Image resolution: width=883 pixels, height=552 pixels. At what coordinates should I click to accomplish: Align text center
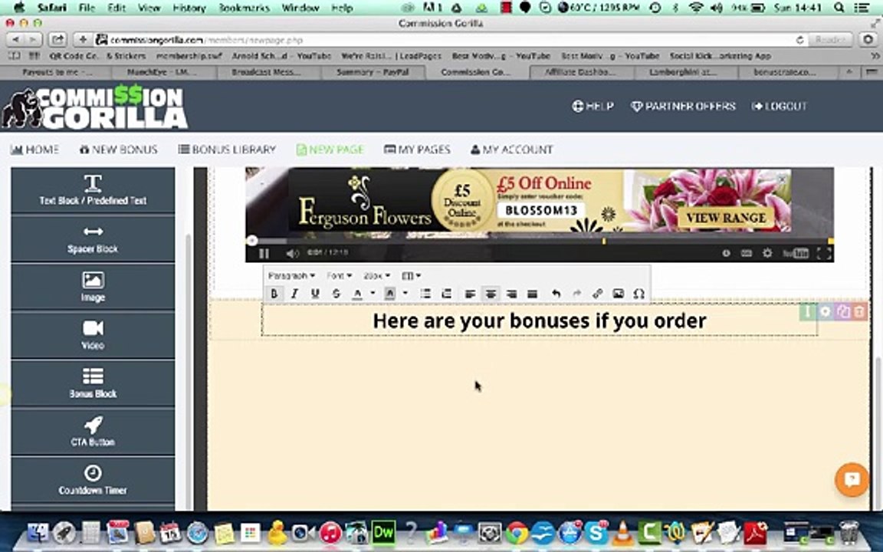pos(491,294)
